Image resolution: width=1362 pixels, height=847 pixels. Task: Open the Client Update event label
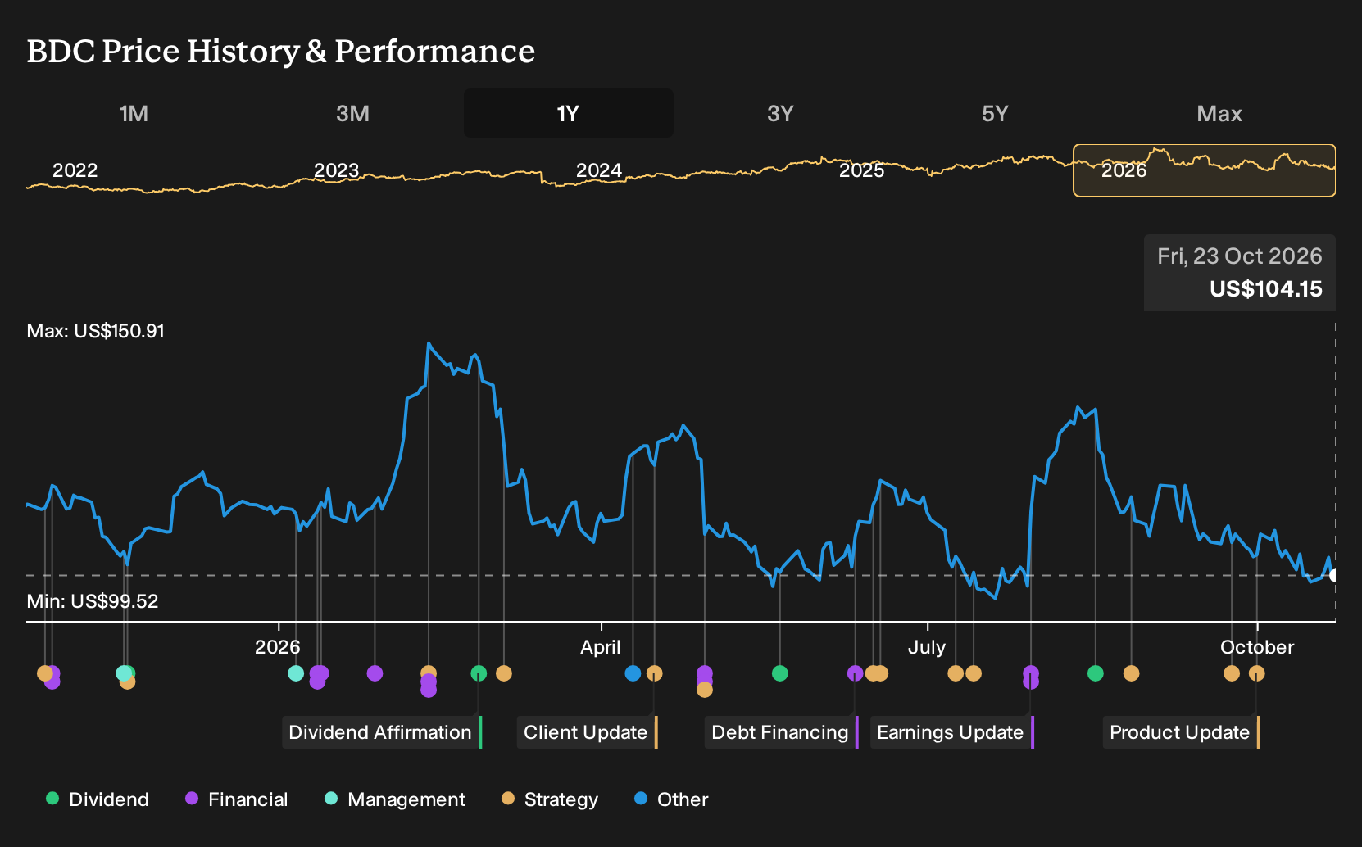pyautogui.click(x=588, y=732)
